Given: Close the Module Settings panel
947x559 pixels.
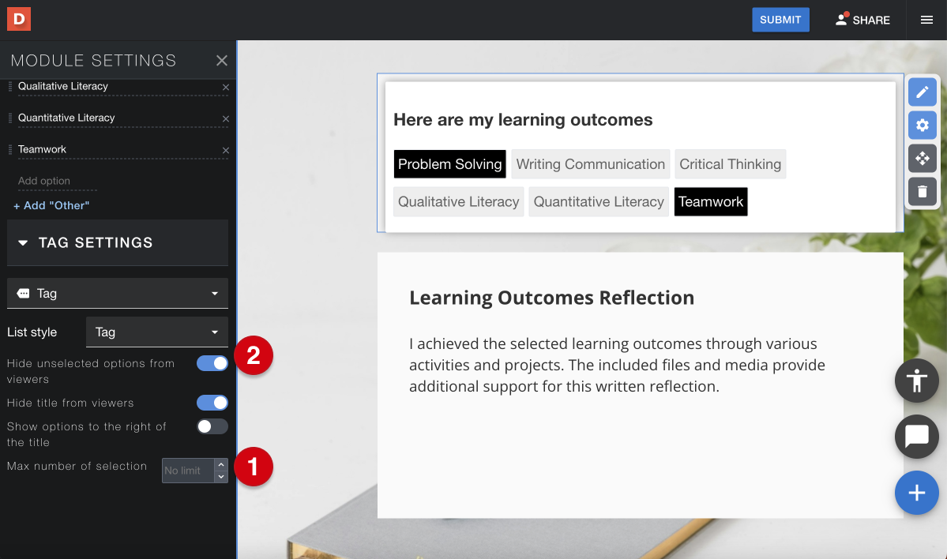Looking at the screenshot, I should pos(222,60).
